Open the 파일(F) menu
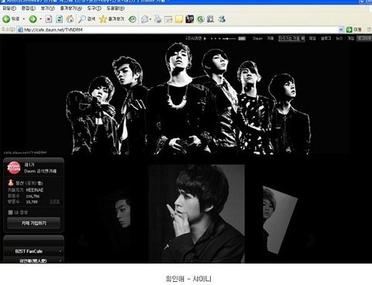This screenshot has height=285, width=372. point(9,9)
